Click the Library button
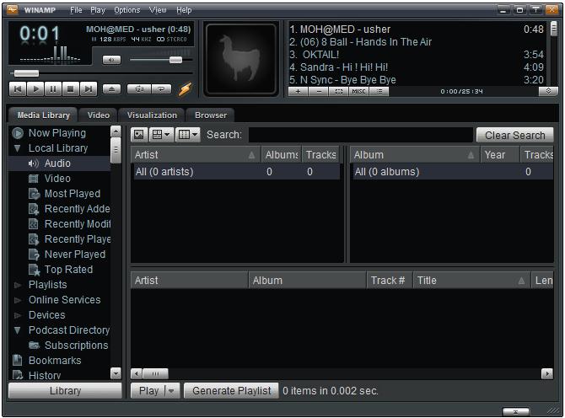 (65, 391)
